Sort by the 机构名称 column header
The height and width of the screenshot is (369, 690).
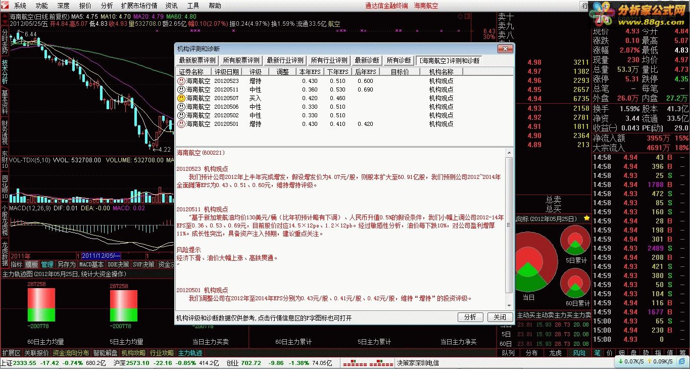pyautogui.click(x=441, y=72)
